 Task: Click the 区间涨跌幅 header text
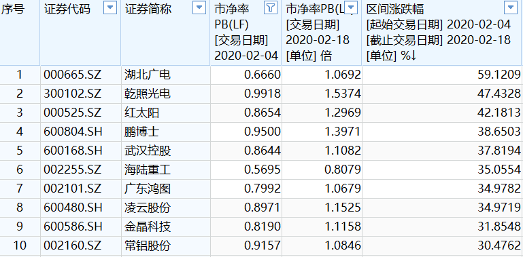pyautogui.click(x=395, y=9)
